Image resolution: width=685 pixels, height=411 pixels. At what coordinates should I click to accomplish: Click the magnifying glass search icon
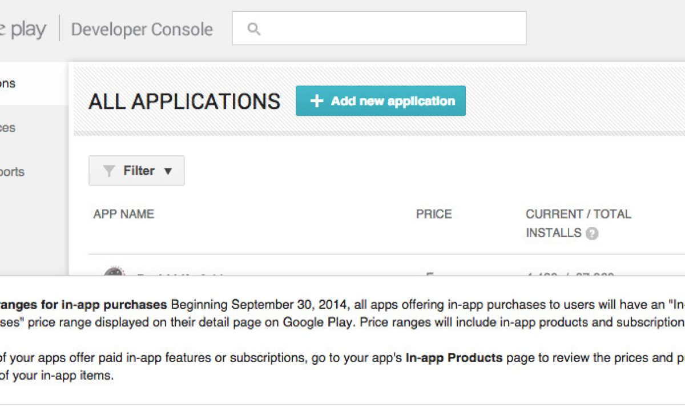[x=254, y=29]
